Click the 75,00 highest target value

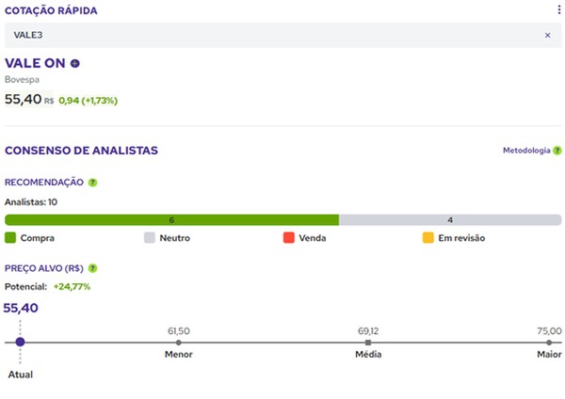(549, 331)
